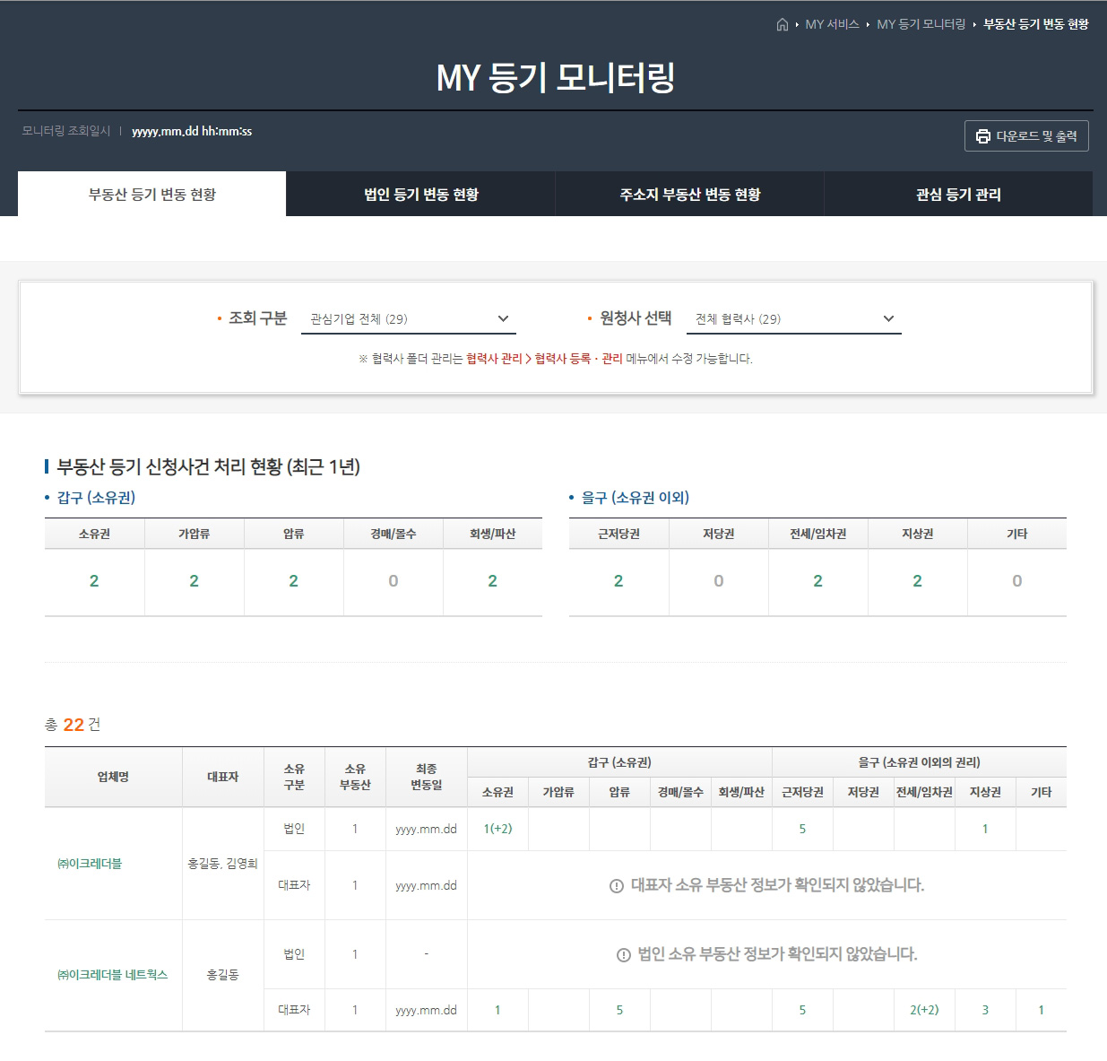Click the active 부동산 등기 변동 현황 tab
Screen dimensions: 1107x1061
[151, 194]
